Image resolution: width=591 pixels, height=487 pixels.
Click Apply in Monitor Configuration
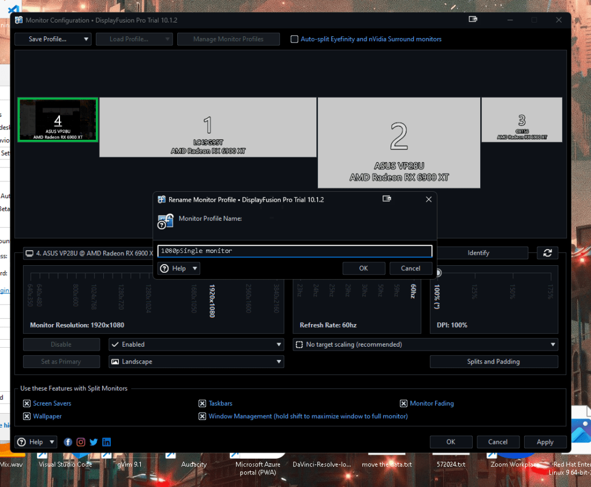(x=545, y=442)
